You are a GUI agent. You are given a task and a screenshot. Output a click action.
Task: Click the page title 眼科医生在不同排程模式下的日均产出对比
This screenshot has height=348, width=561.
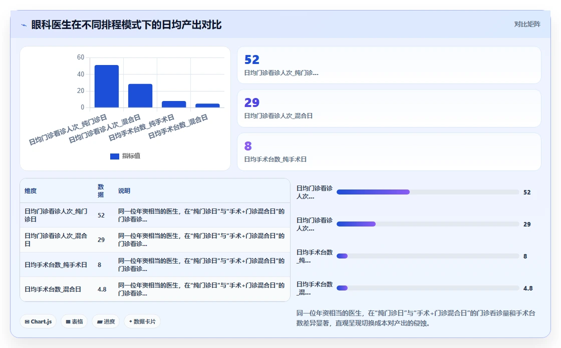[126, 24]
